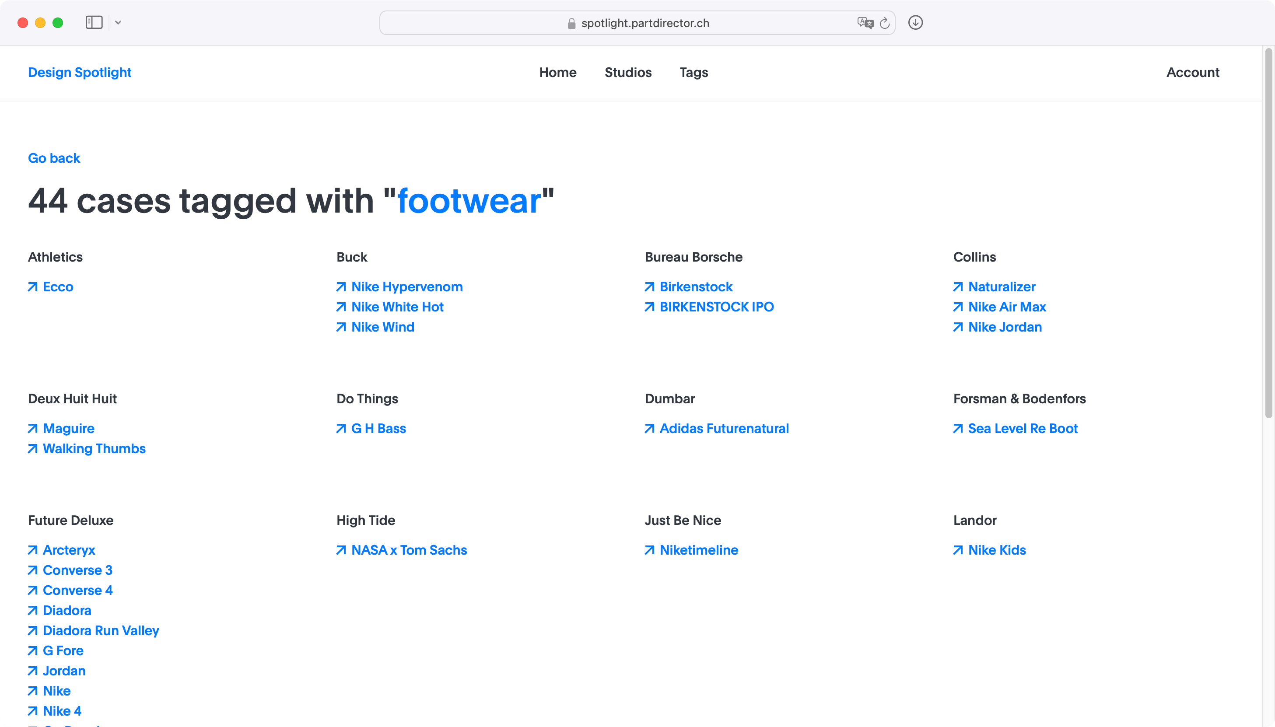The width and height of the screenshot is (1275, 727).
Task: Click the Buck studio heading
Action: (352, 257)
